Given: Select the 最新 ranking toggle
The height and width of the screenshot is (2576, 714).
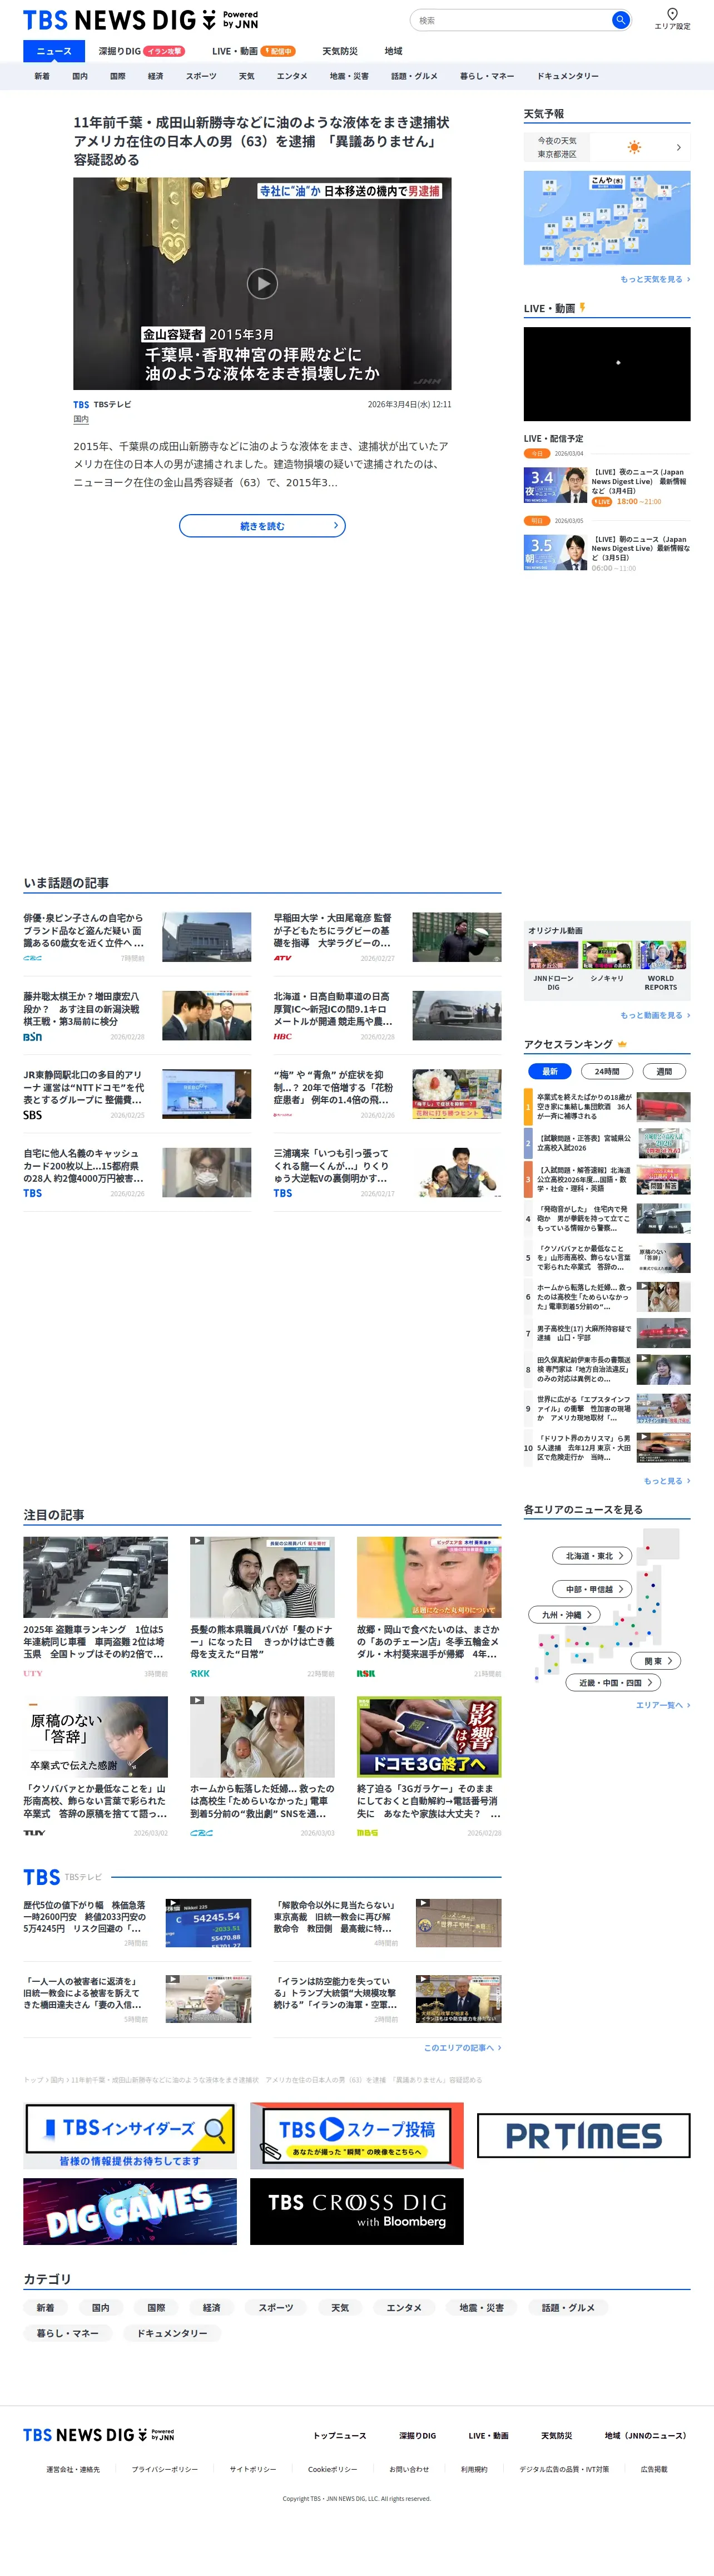Looking at the screenshot, I should pos(550,1071).
